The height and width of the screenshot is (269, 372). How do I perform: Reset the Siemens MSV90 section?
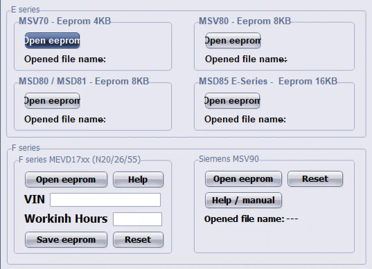tap(315, 178)
